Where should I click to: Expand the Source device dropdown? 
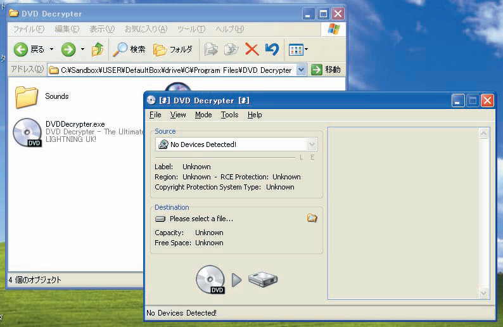point(312,144)
